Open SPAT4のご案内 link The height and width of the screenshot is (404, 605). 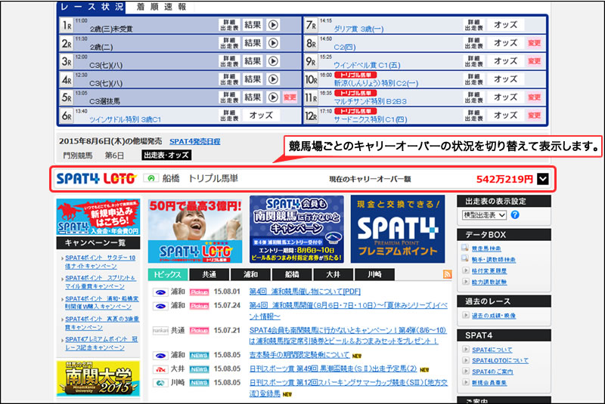pyautogui.click(x=493, y=372)
